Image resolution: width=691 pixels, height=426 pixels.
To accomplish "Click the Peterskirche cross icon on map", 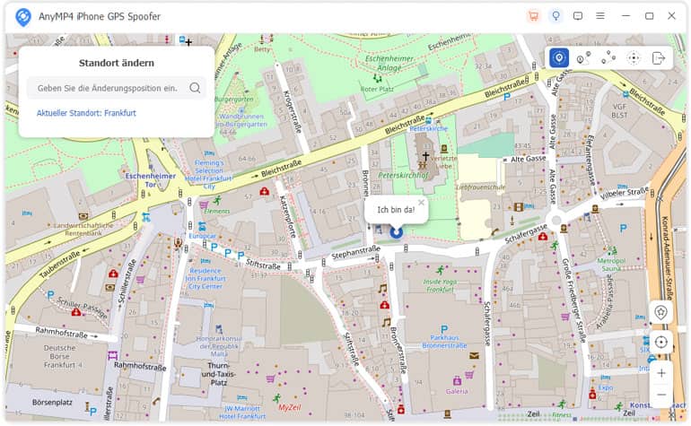I will [425, 155].
